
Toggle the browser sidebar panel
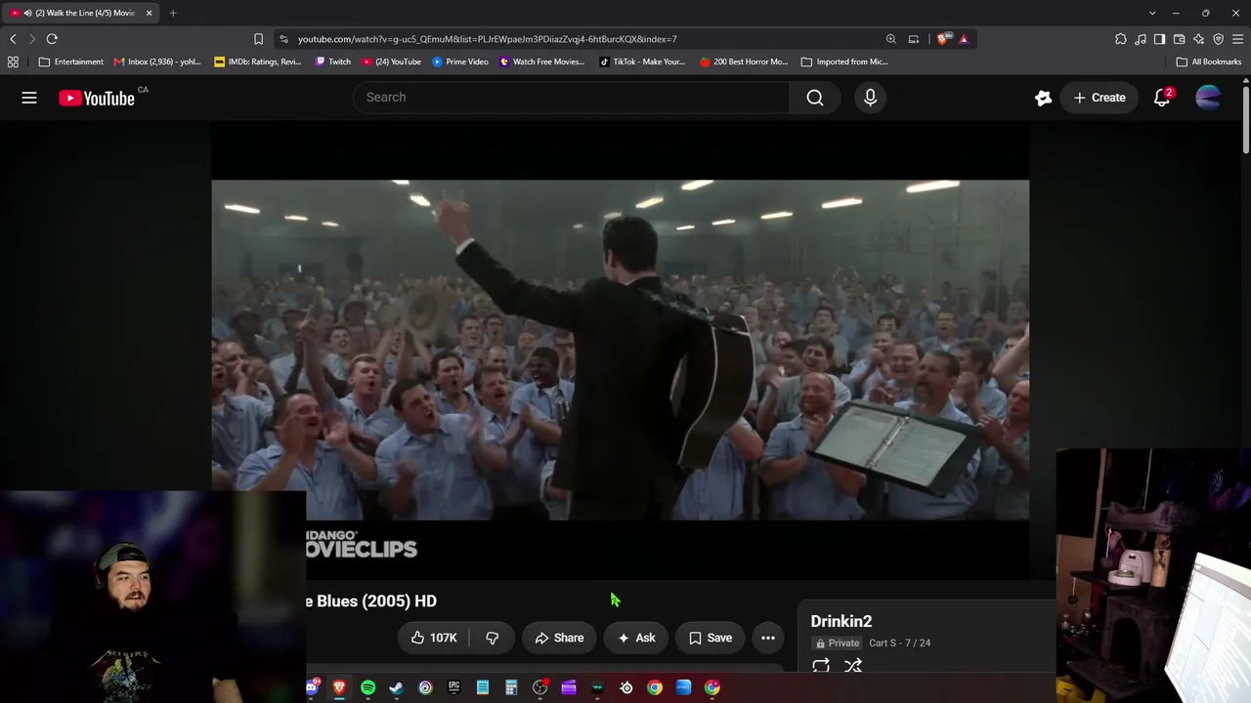click(1159, 39)
